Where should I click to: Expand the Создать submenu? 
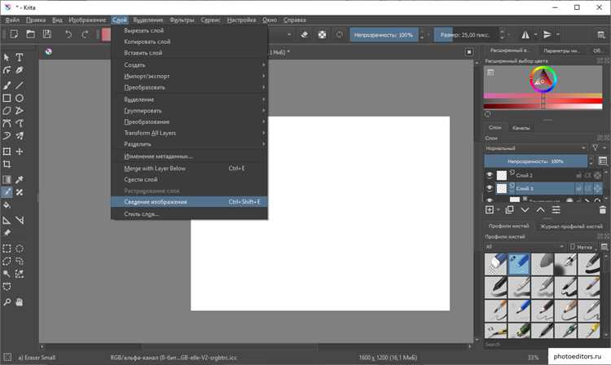[189, 64]
